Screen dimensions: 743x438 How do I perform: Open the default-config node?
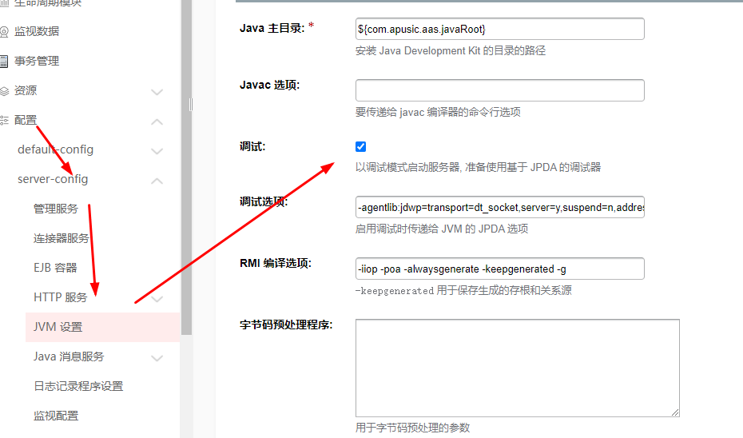pyautogui.click(x=55, y=149)
